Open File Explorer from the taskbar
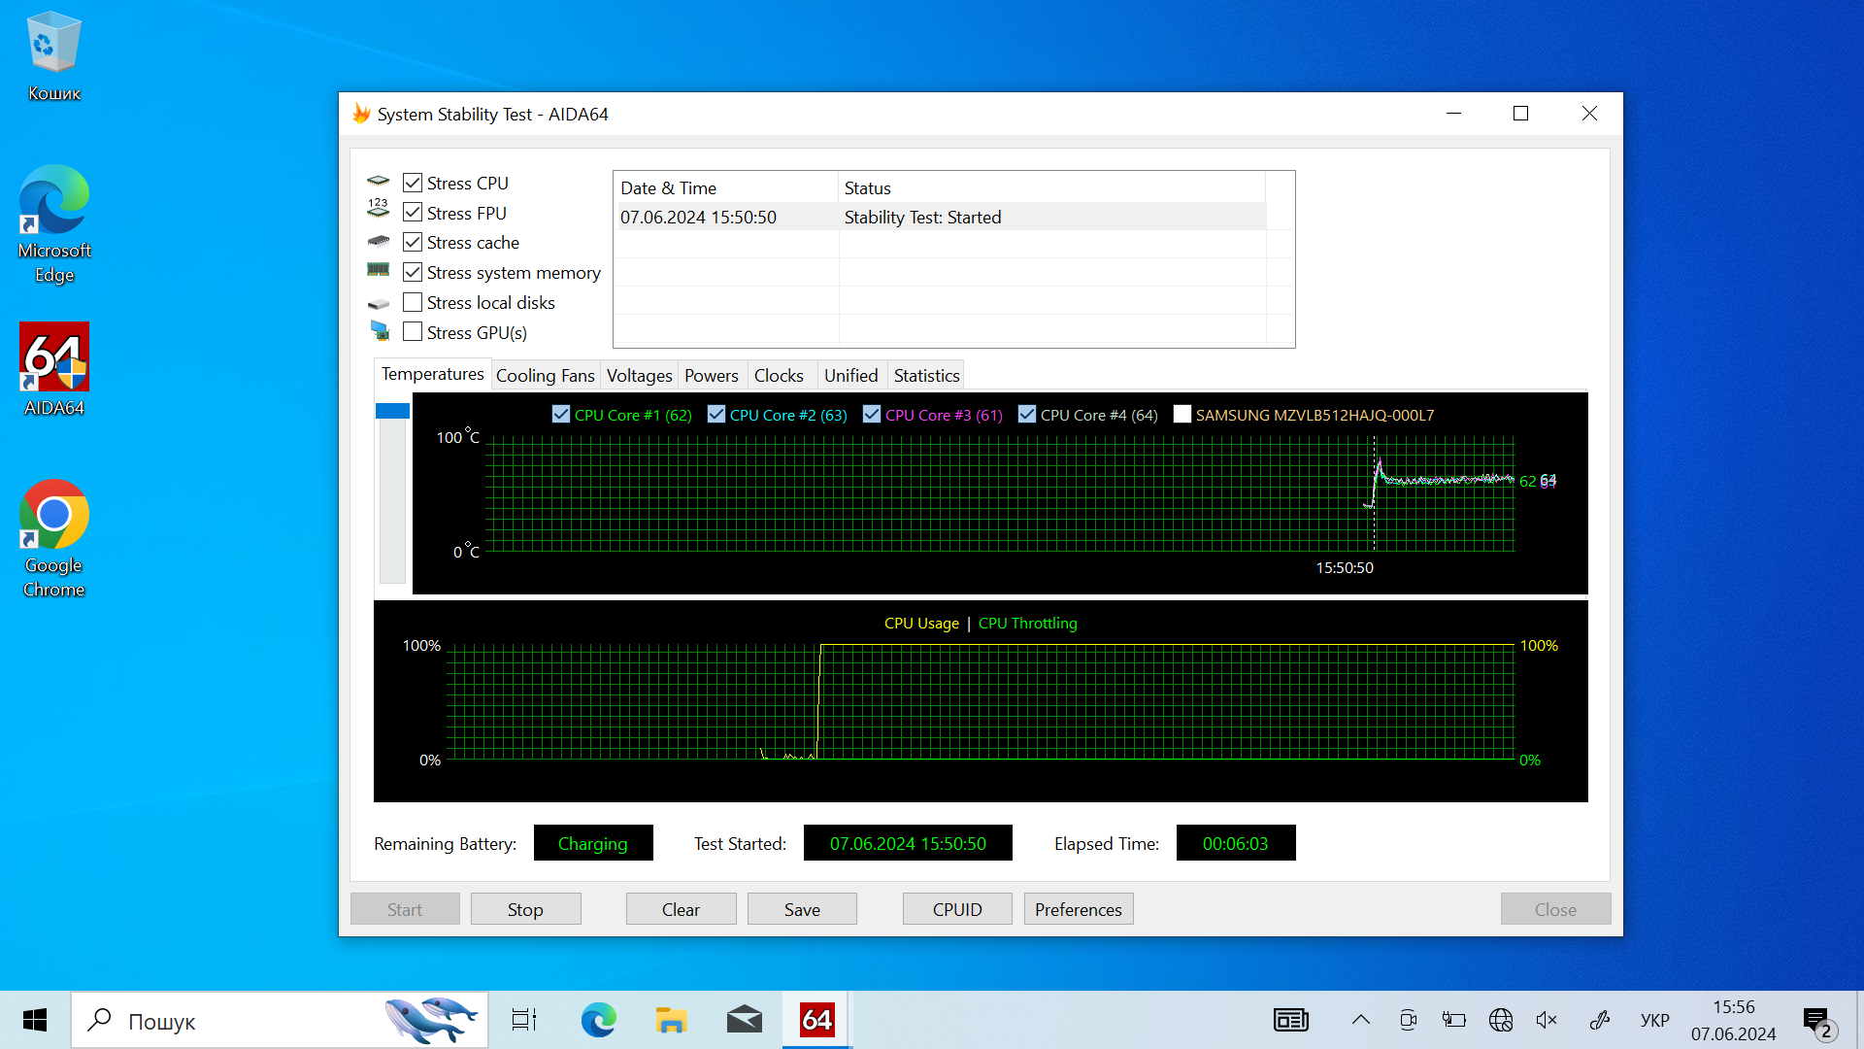Viewport: 1864px width, 1049px height. [x=671, y=1020]
